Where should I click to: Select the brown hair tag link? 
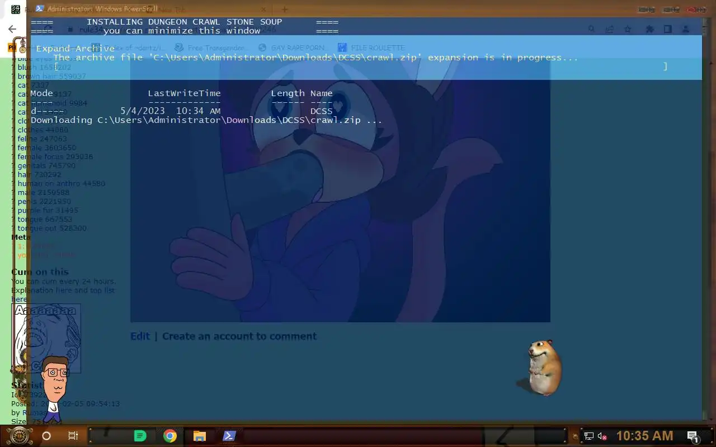point(37,76)
